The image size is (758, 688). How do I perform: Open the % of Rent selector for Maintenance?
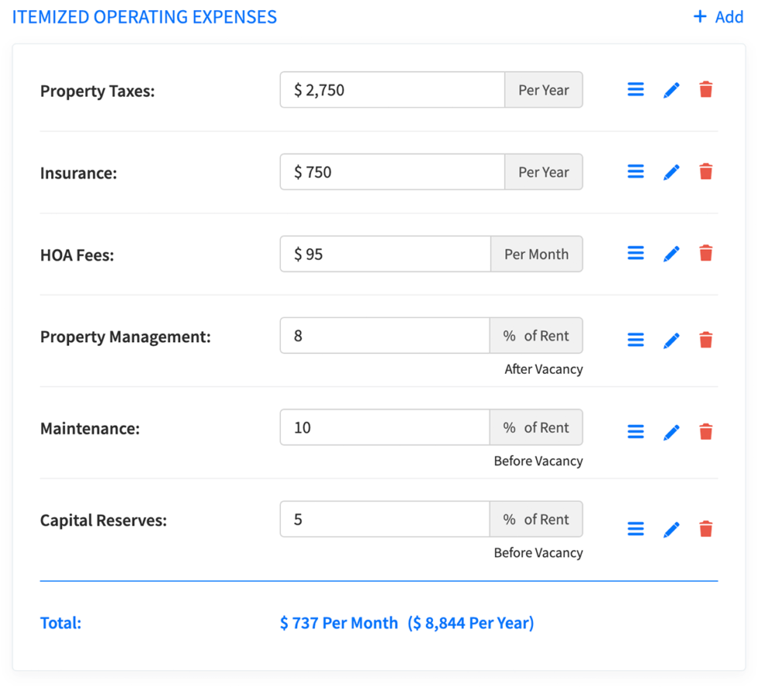537,426
